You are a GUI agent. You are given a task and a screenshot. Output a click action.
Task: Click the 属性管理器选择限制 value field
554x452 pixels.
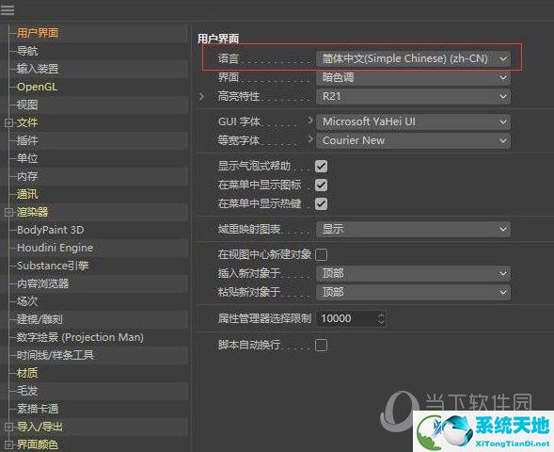[347, 318]
